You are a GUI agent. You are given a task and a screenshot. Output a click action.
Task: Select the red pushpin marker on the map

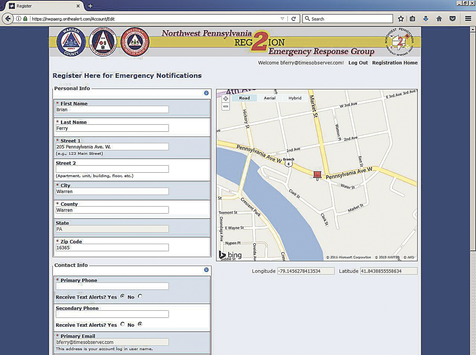(x=317, y=174)
